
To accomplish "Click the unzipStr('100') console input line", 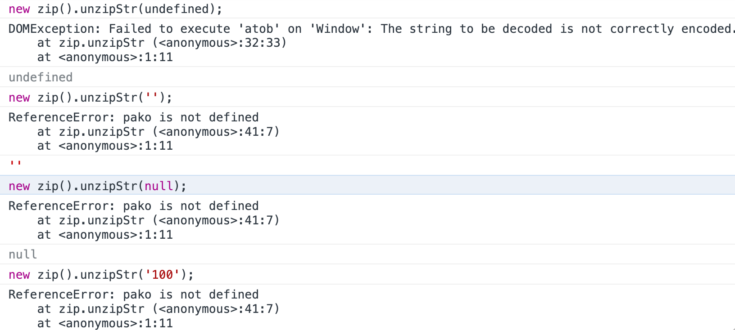I will [101, 275].
